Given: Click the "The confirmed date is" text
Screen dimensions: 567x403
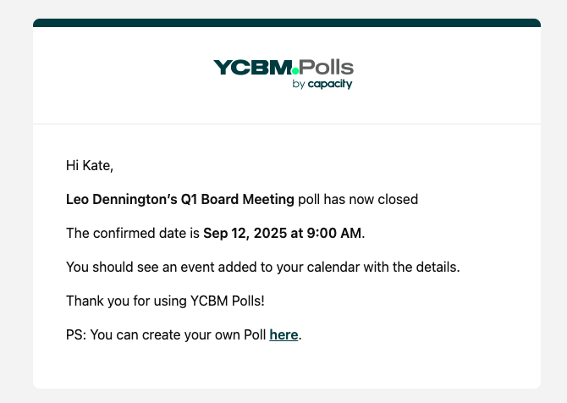Looking at the screenshot, I should coord(133,233).
